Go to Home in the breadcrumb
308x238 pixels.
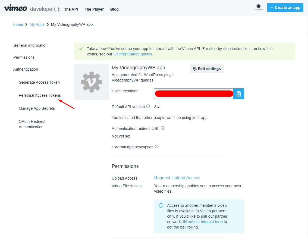coord(18,24)
